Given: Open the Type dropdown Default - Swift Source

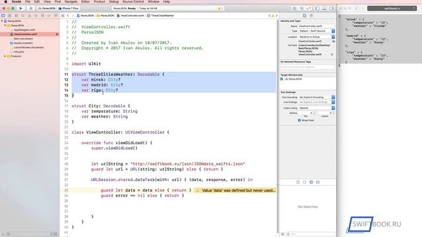Looking at the screenshot, I should (316, 31).
